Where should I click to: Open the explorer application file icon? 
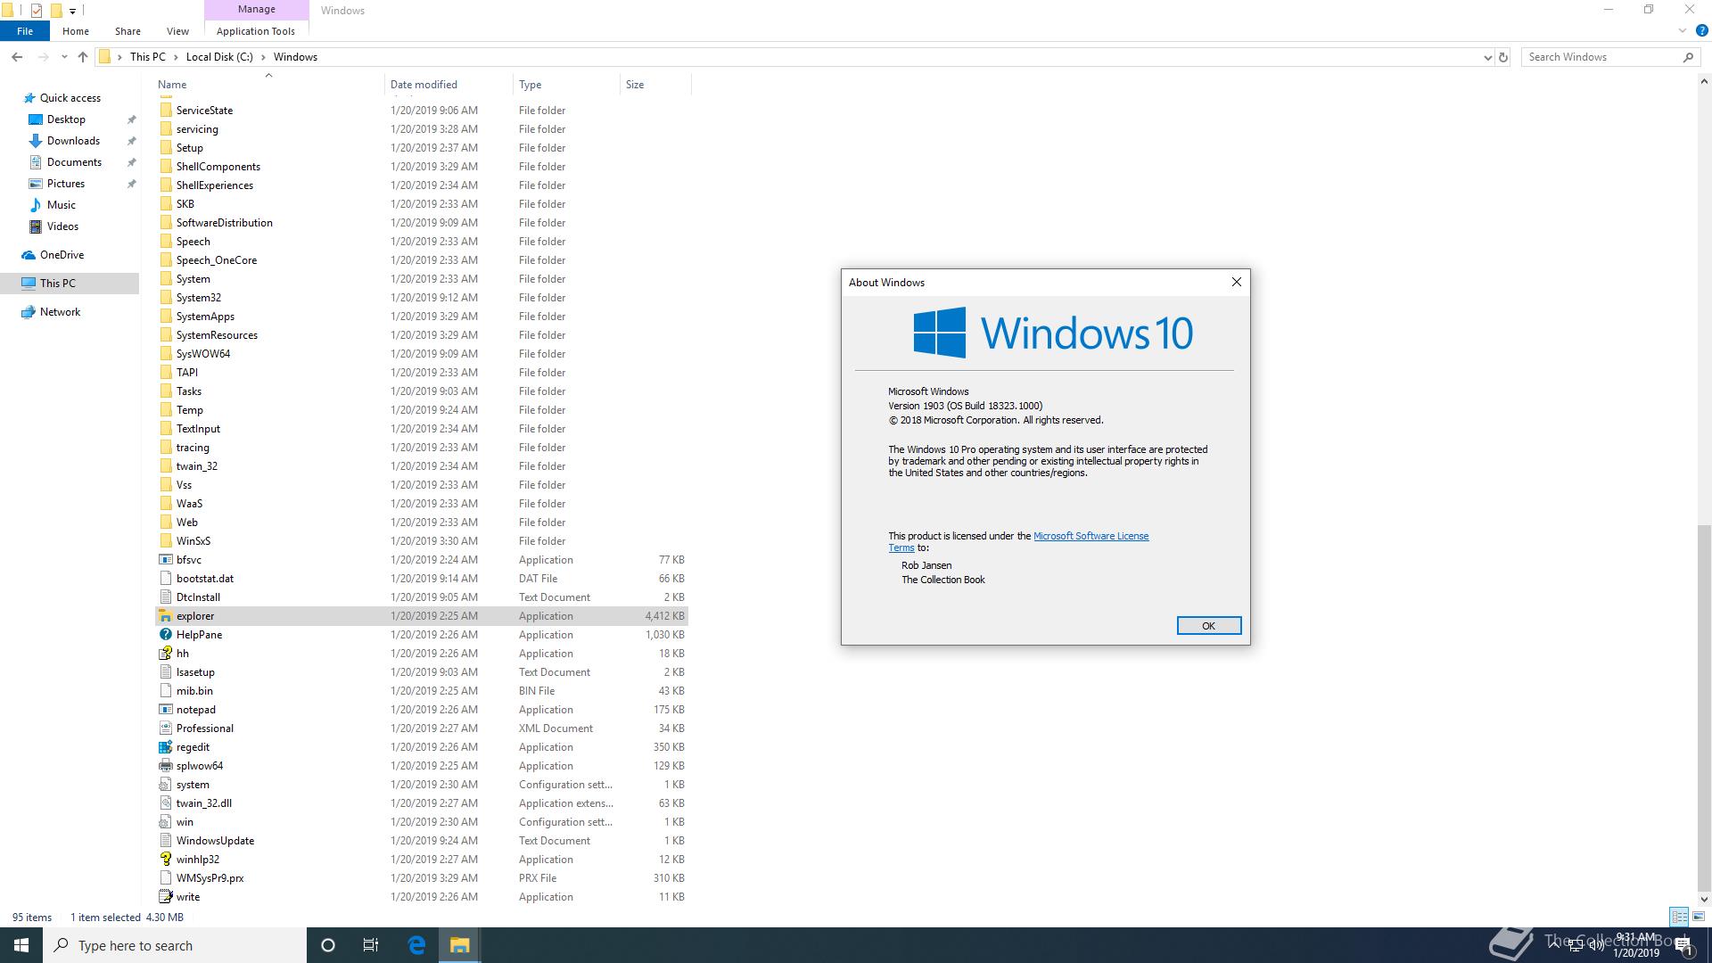165,616
